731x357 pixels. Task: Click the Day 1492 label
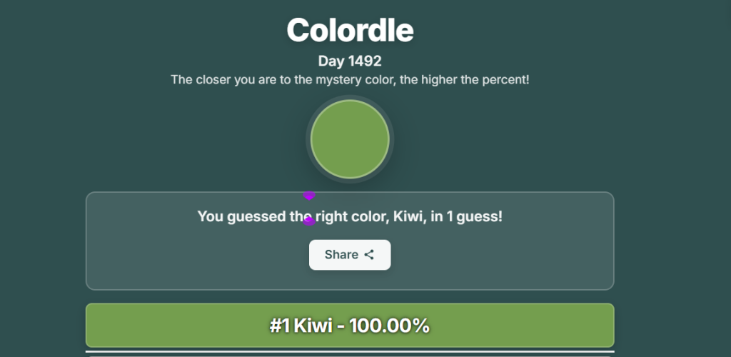350,61
